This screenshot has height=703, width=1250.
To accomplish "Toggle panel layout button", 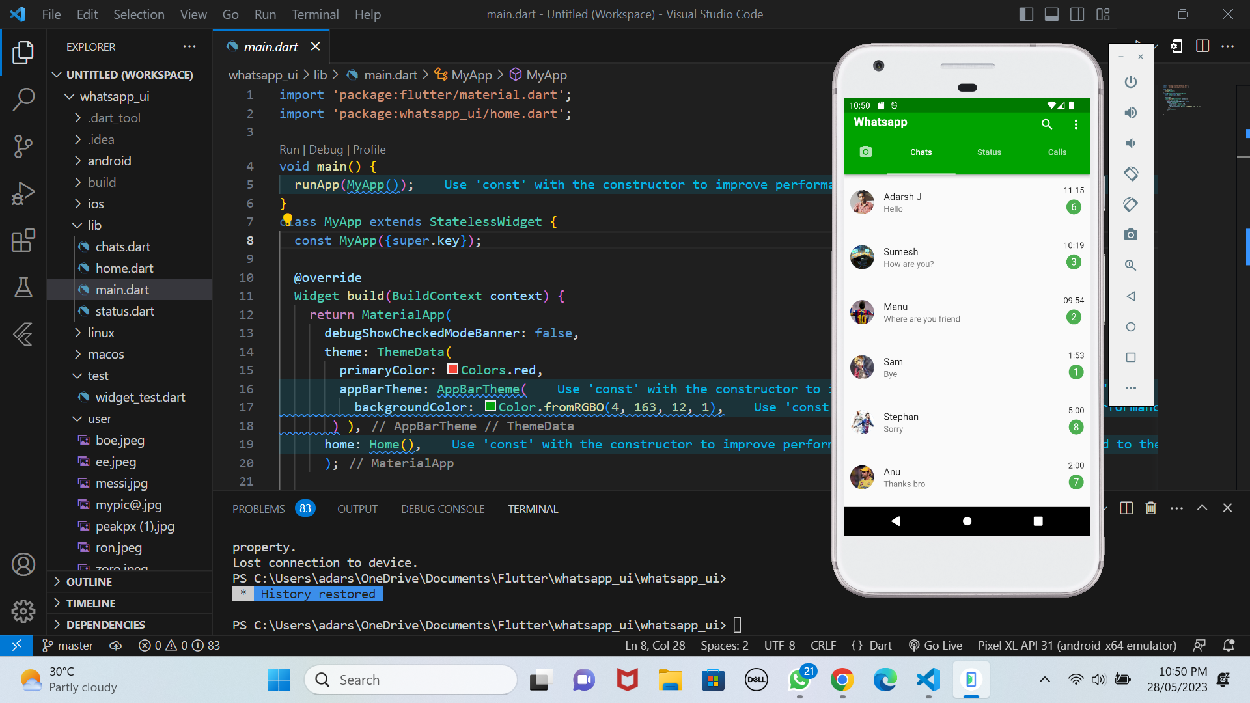I will tap(1051, 14).
